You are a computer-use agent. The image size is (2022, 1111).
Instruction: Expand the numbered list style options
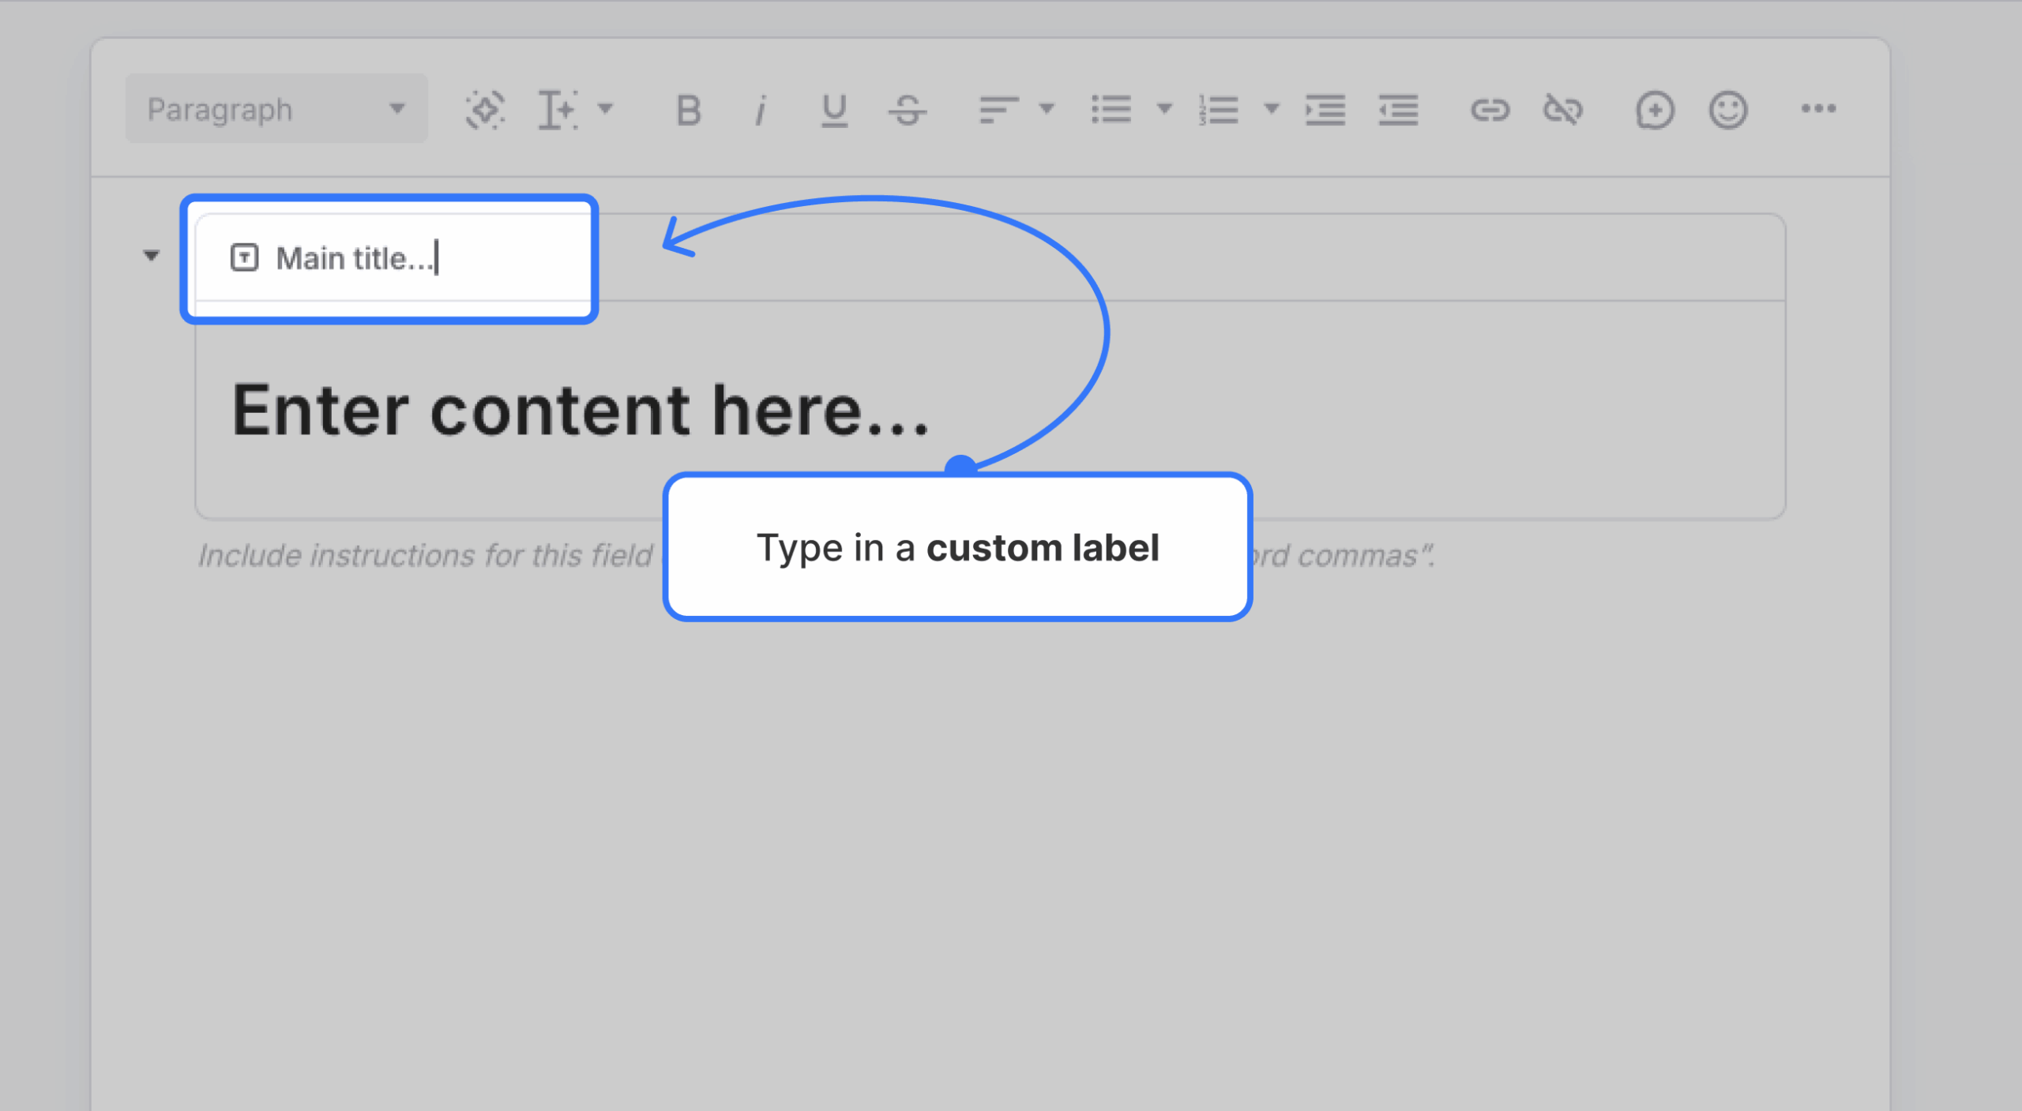[1272, 110]
